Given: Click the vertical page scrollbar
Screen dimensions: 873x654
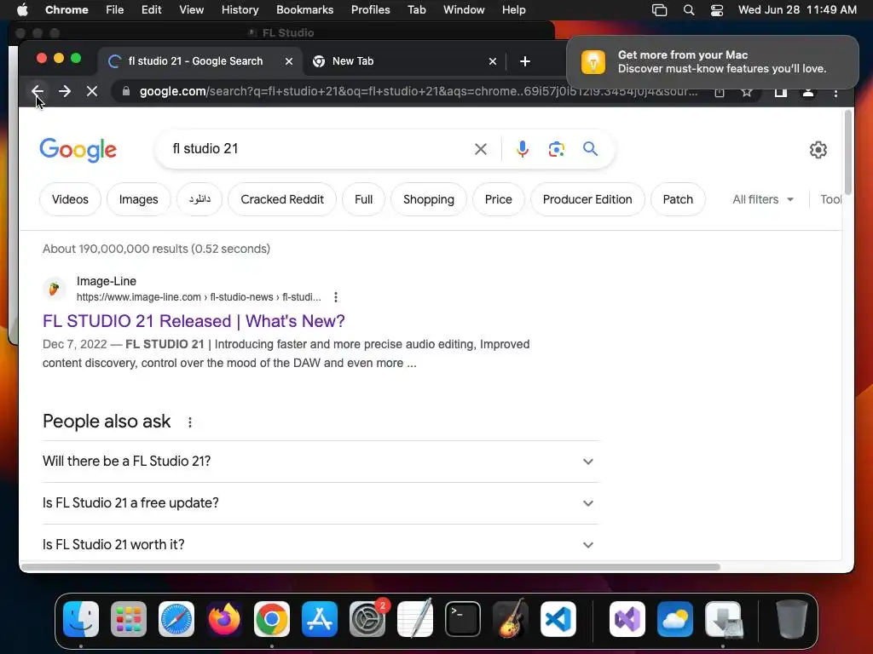Looking at the screenshot, I should coord(848,152).
